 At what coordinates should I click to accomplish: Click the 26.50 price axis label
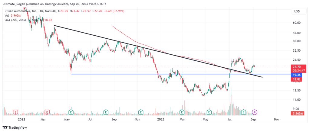point(297,60)
